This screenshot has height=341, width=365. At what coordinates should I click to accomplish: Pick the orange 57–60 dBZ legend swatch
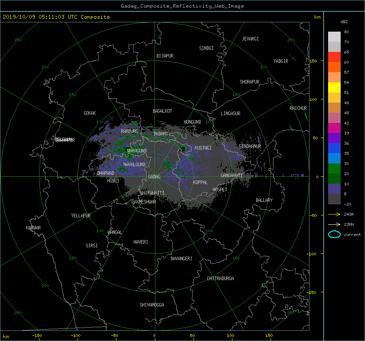(334, 67)
